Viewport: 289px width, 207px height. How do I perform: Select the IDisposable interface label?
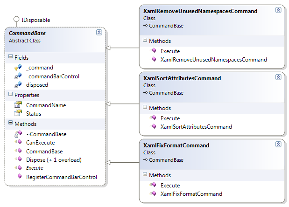(36, 20)
